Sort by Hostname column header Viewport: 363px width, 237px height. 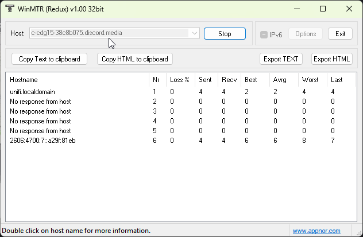point(78,80)
